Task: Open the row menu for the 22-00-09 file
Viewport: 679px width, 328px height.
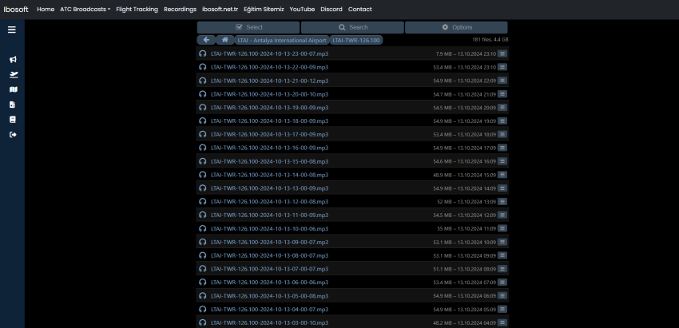Action: (x=502, y=67)
